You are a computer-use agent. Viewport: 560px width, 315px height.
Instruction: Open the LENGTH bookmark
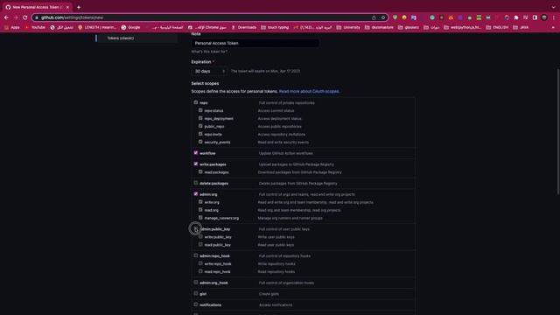[97, 27]
